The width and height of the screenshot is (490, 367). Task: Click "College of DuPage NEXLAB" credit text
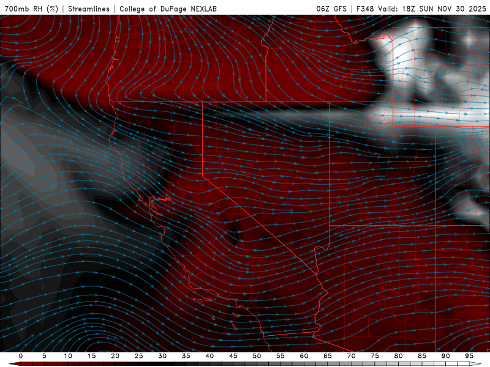click(168, 9)
